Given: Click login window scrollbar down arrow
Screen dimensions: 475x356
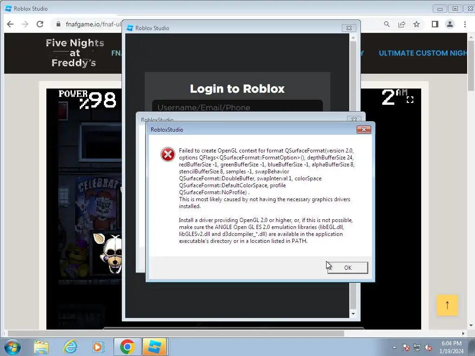Looking at the screenshot, I should pos(353,314).
